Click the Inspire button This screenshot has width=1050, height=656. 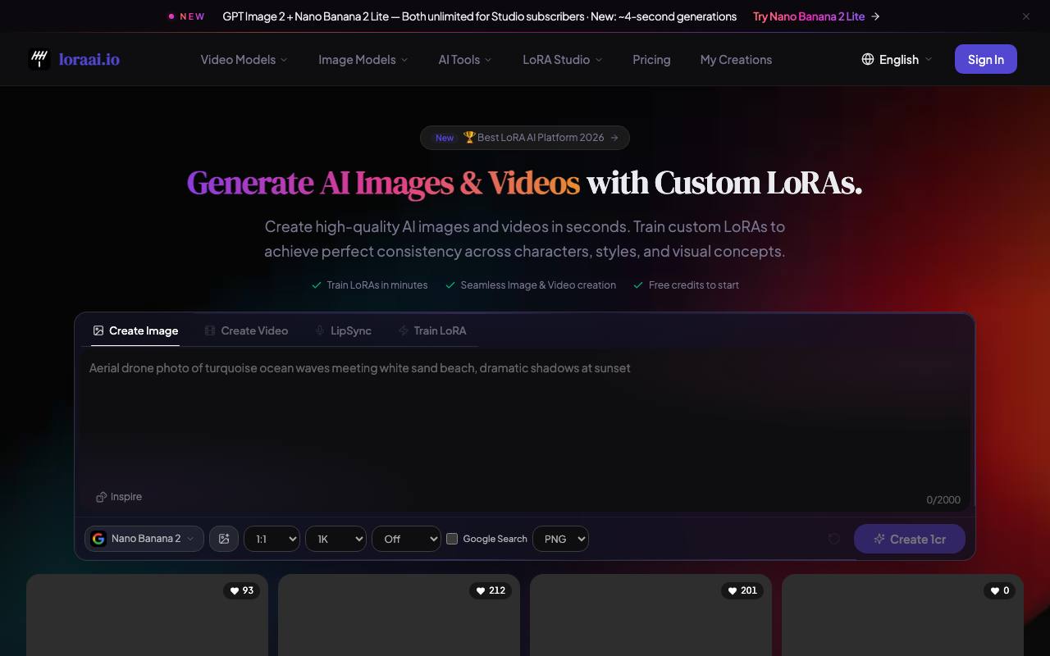(119, 497)
